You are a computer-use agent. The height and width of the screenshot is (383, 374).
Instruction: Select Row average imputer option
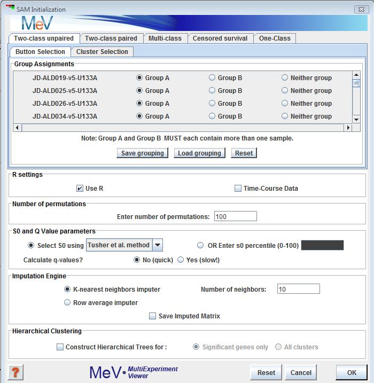(67, 302)
